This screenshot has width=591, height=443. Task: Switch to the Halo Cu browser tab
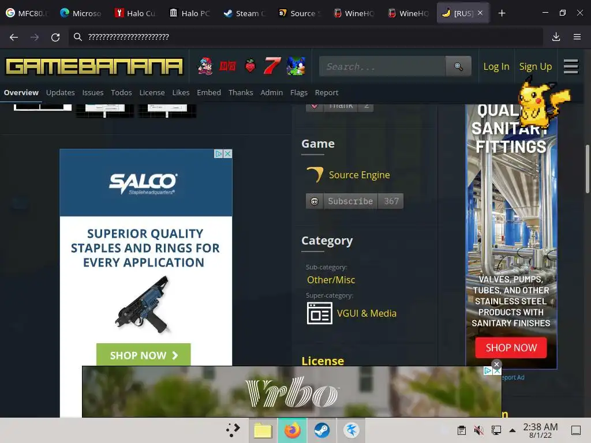point(136,13)
